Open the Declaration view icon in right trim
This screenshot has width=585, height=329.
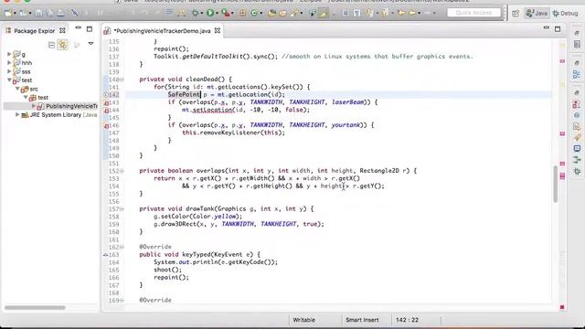point(577,127)
